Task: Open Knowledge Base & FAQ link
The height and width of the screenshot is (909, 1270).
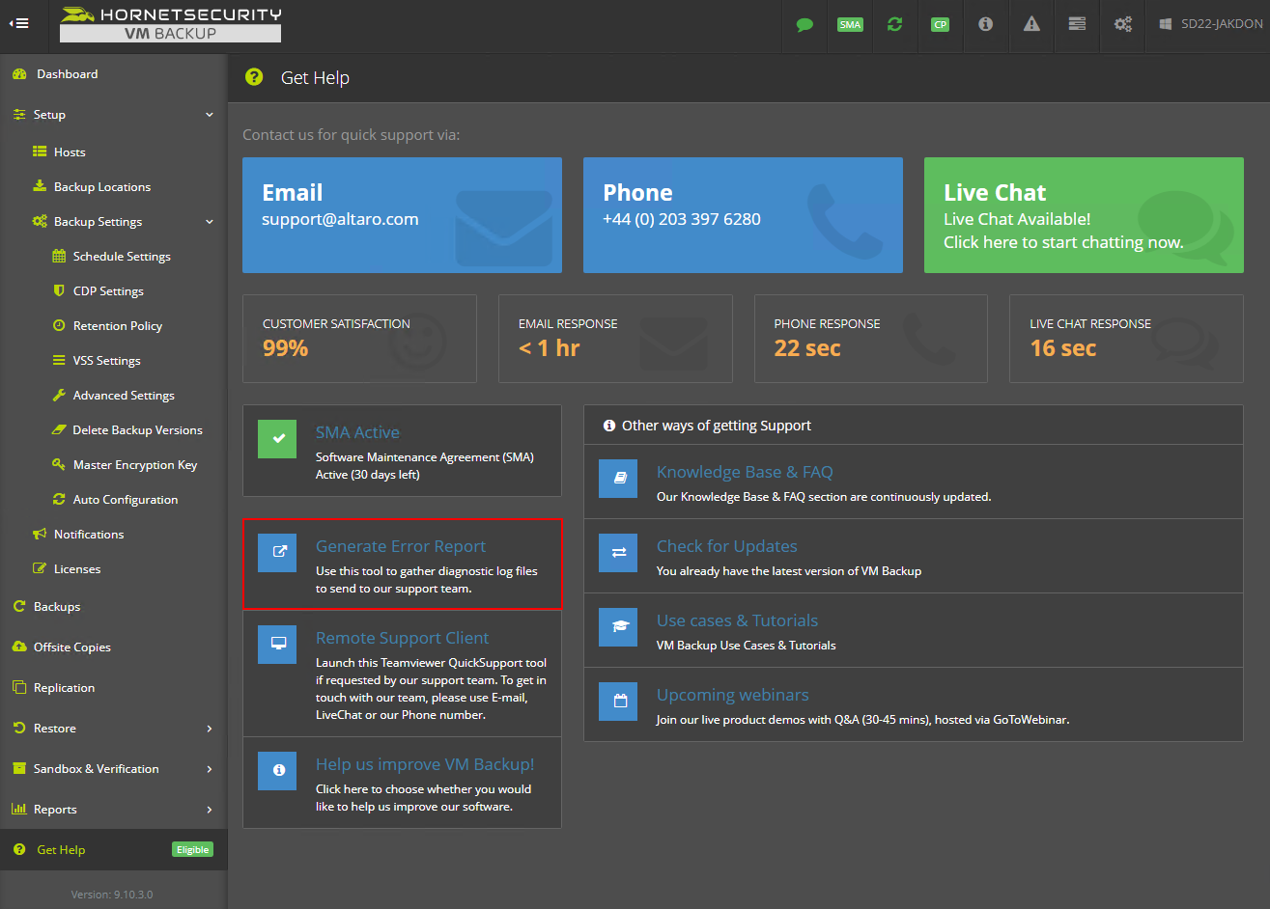Action: coord(745,472)
